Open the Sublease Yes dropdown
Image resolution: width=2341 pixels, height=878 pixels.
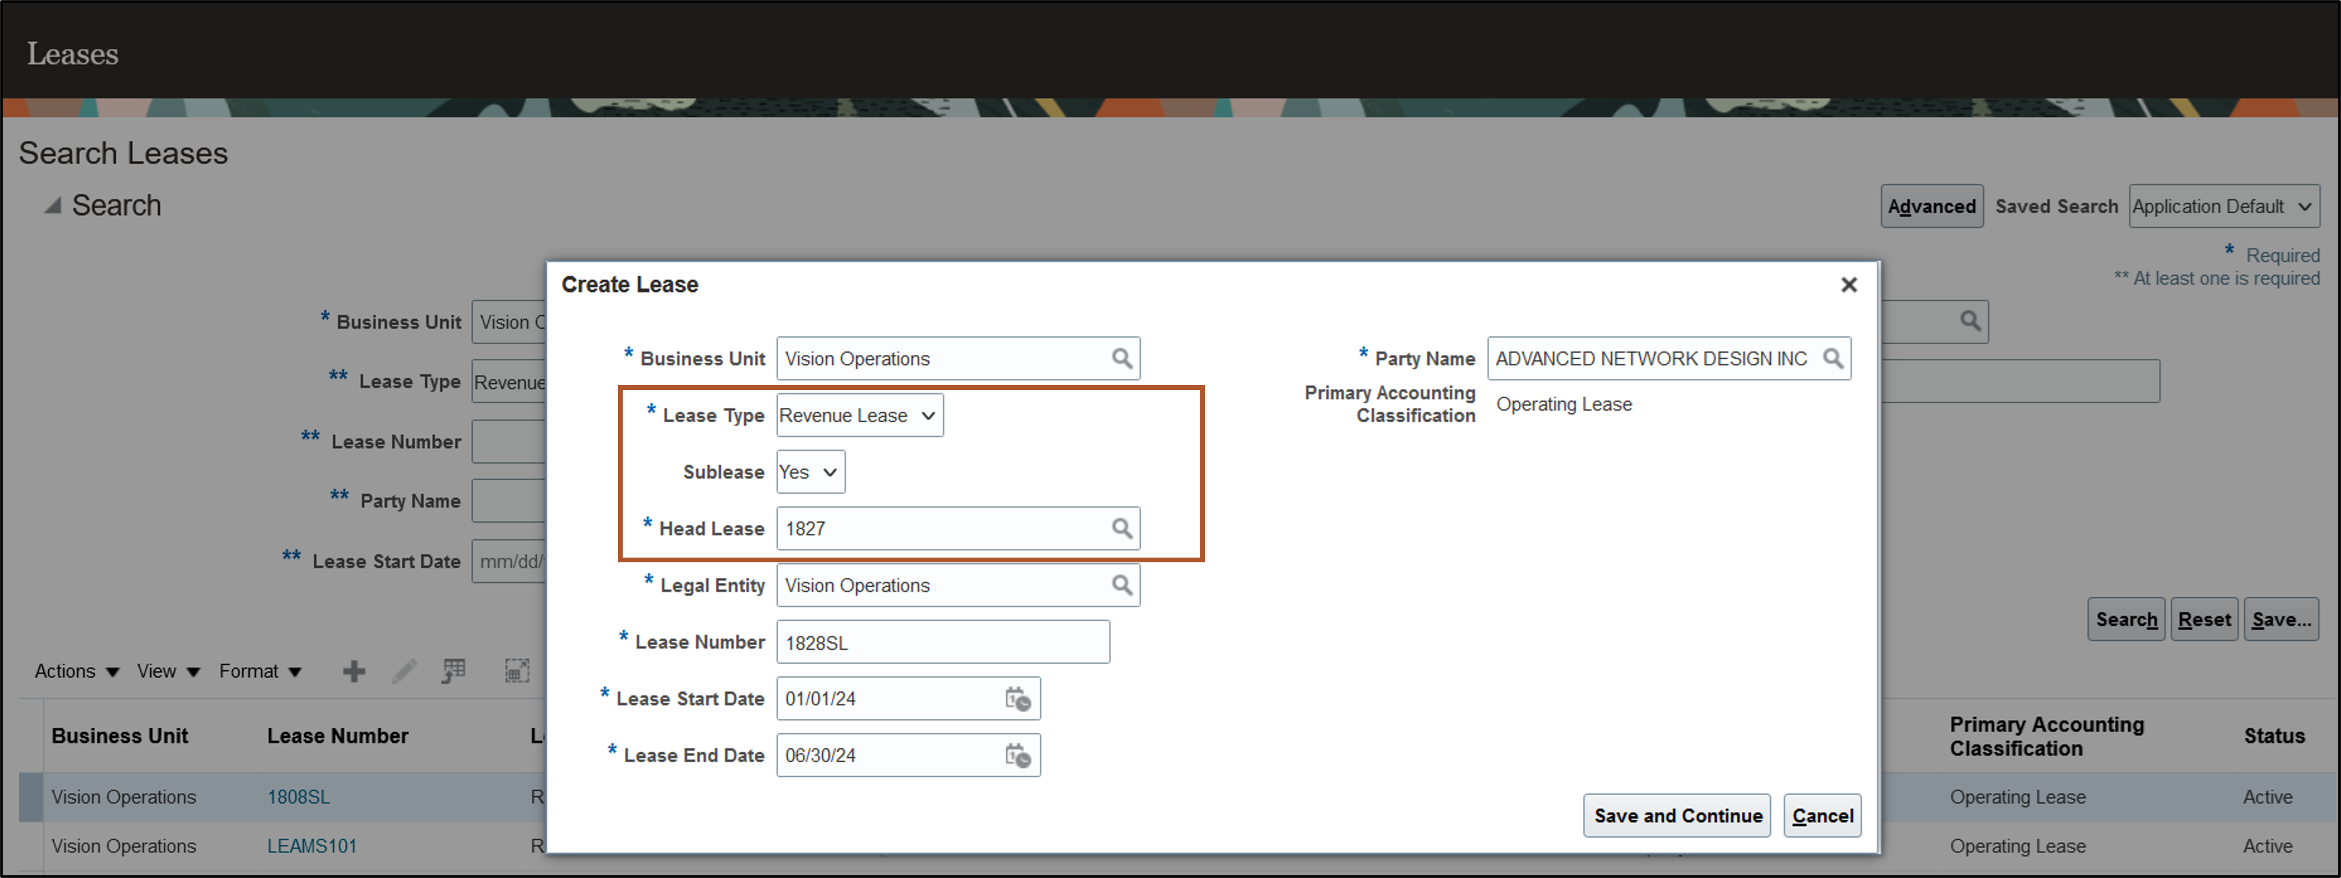pos(810,472)
